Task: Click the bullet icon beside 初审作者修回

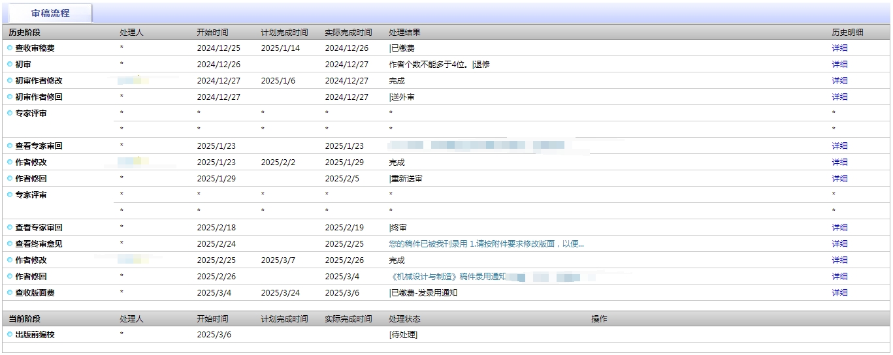Action: [10, 97]
